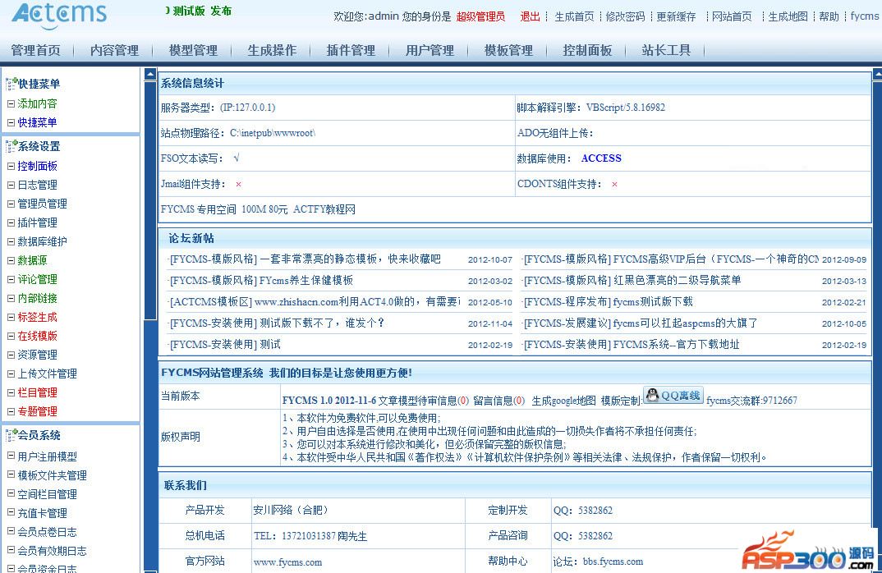The height and width of the screenshot is (573, 882).
Task: Click the 系统设置 section header icon
Action: pos(11,146)
